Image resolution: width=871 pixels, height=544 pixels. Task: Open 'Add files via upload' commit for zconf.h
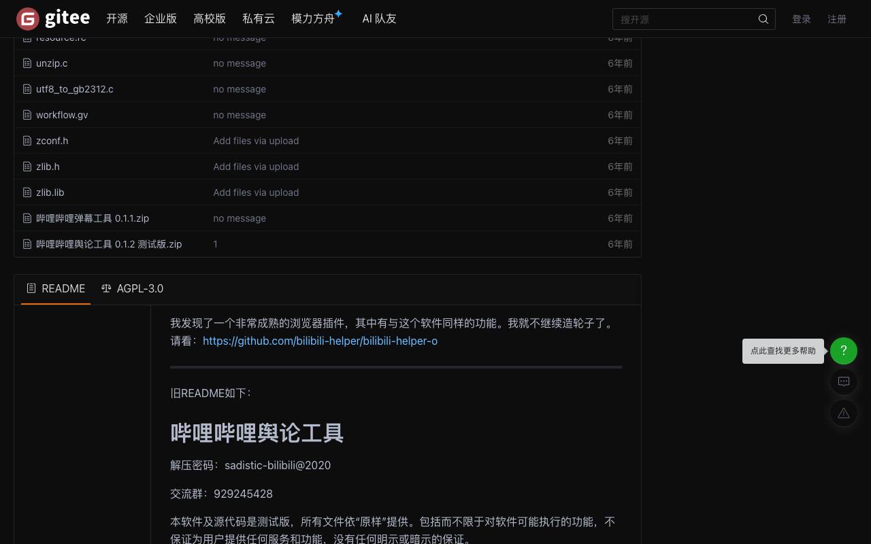256,141
